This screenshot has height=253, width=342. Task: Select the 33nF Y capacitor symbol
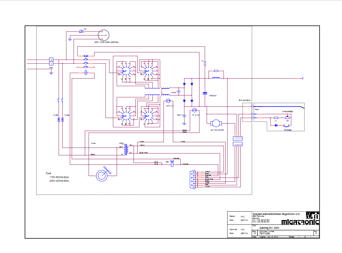pos(185,115)
